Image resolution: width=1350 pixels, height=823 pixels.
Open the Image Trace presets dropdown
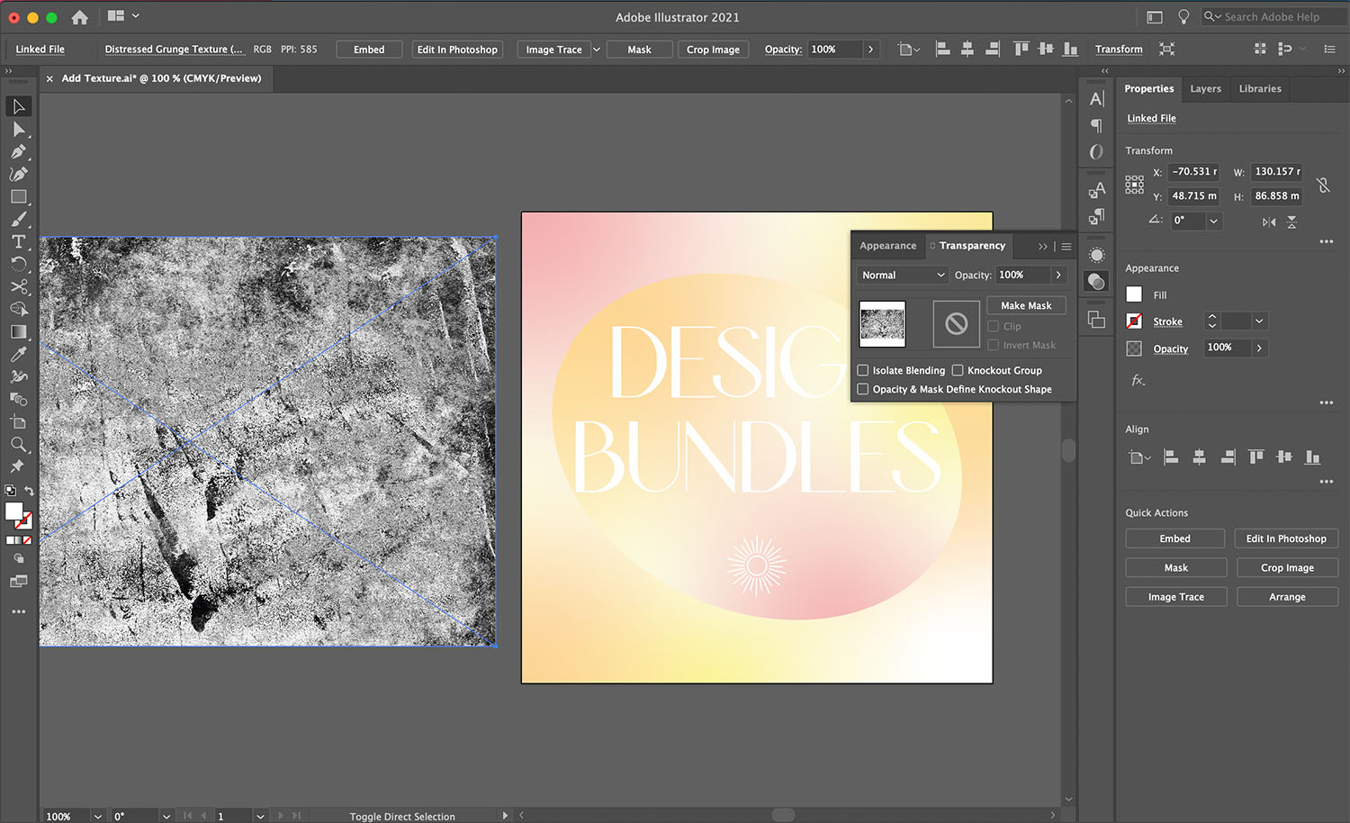[596, 50]
